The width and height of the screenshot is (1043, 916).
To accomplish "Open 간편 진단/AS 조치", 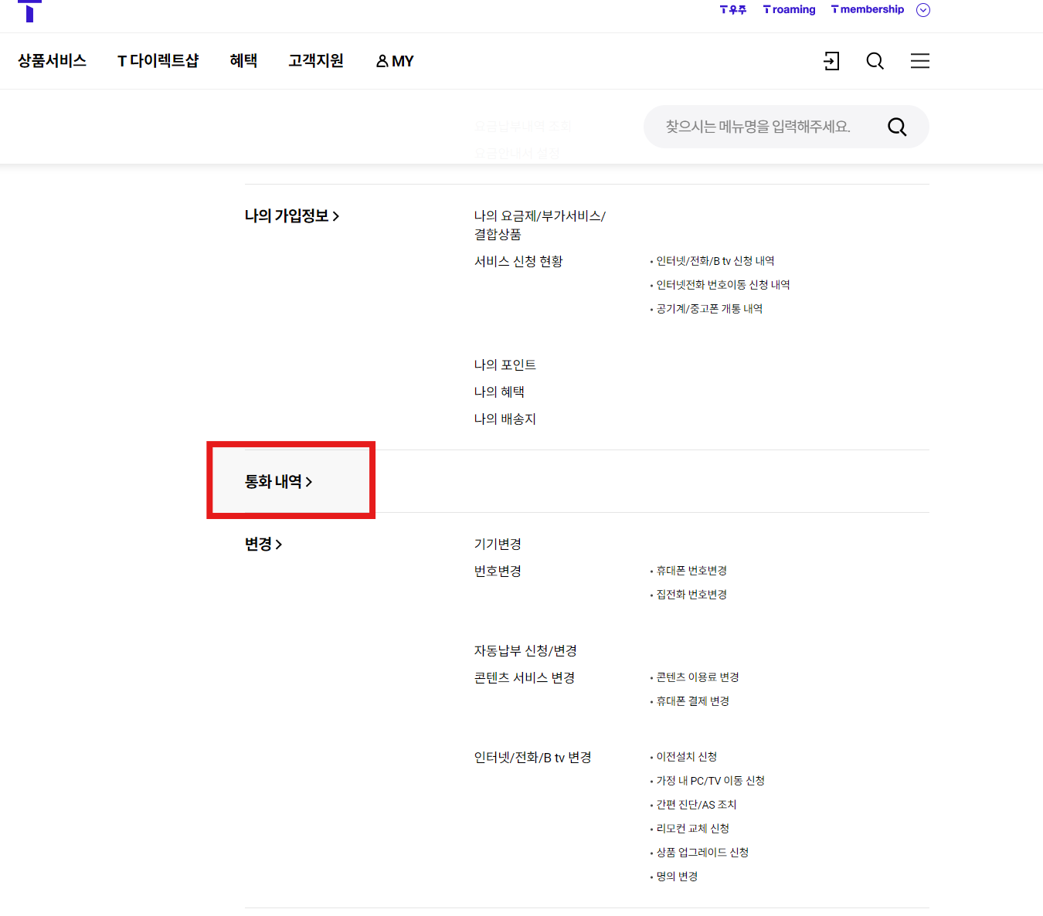I will click(x=696, y=805).
